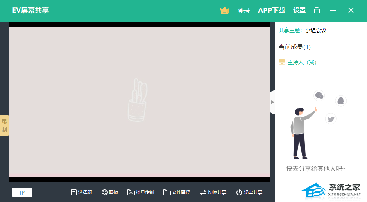Collapse the member panel with the arrow
Image resolution: width=367 pixels, height=202 pixels.
tap(272, 102)
